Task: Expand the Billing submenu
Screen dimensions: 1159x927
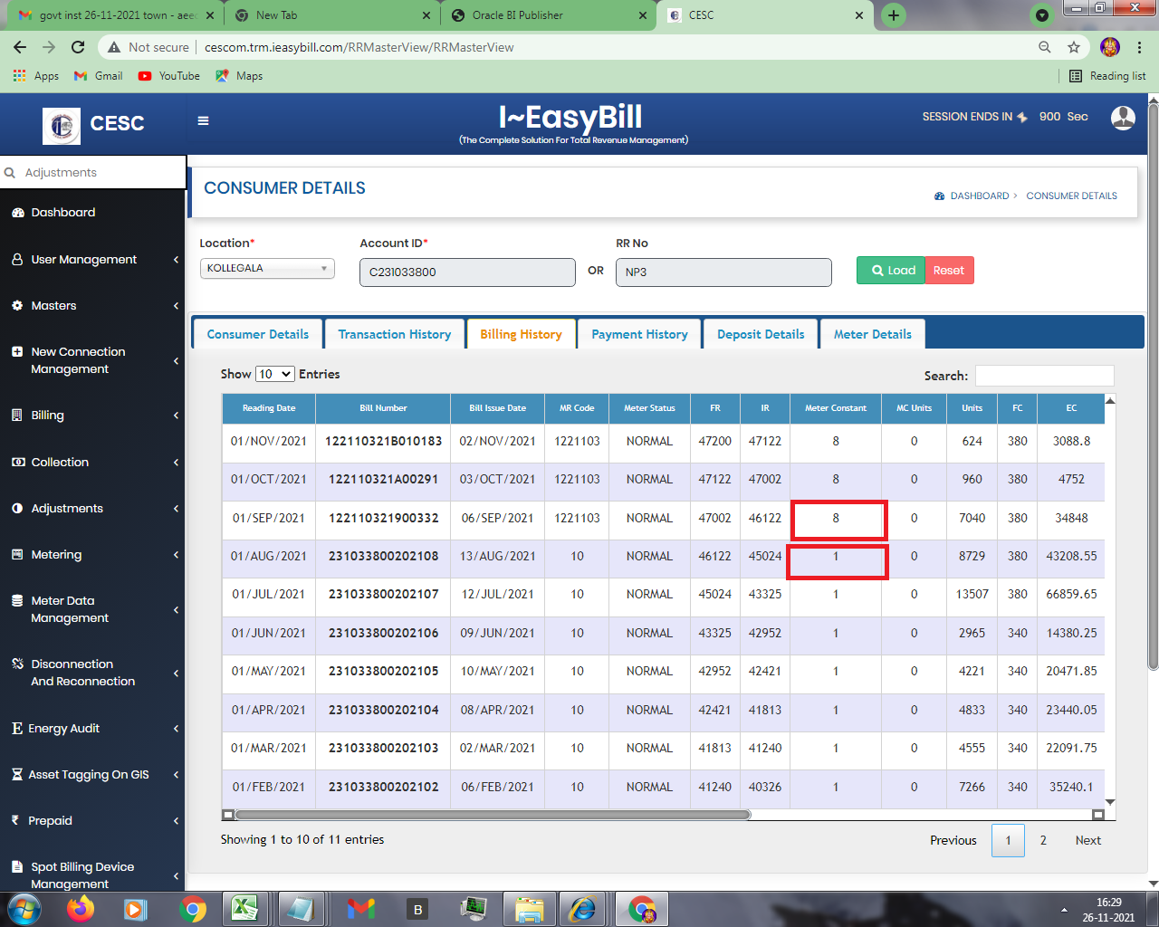Action: click(176, 416)
